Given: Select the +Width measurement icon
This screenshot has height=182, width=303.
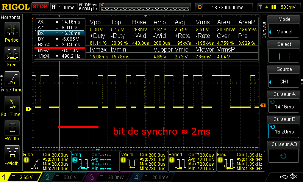Looking at the screenshot, I should tap(12, 128).
